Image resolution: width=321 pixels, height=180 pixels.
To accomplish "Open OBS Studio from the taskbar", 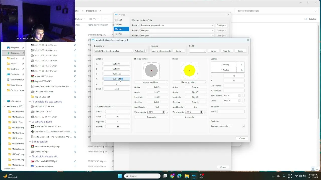I will [x=201, y=176].
